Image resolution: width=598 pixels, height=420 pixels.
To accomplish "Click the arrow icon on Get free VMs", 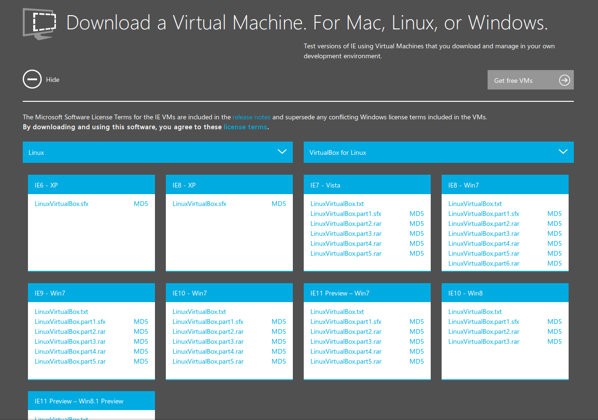I will click(x=564, y=80).
